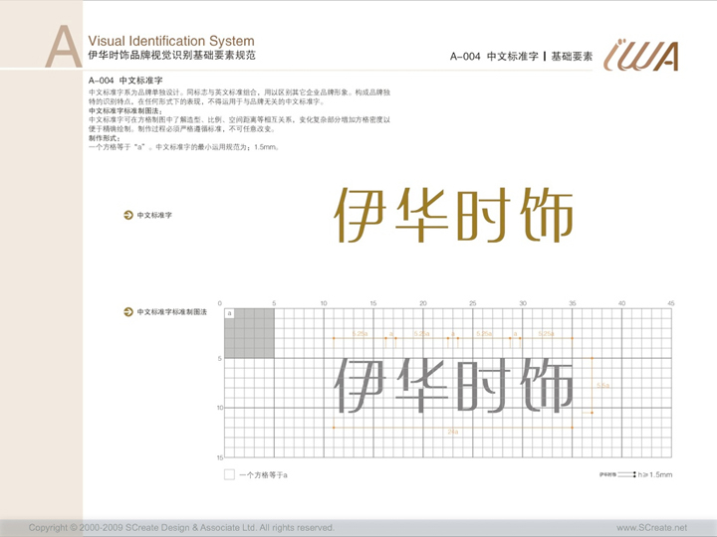Click grid top axis number 25
Image resolution: width=717 pixels, height=537 pixels.
coord(473,303)
